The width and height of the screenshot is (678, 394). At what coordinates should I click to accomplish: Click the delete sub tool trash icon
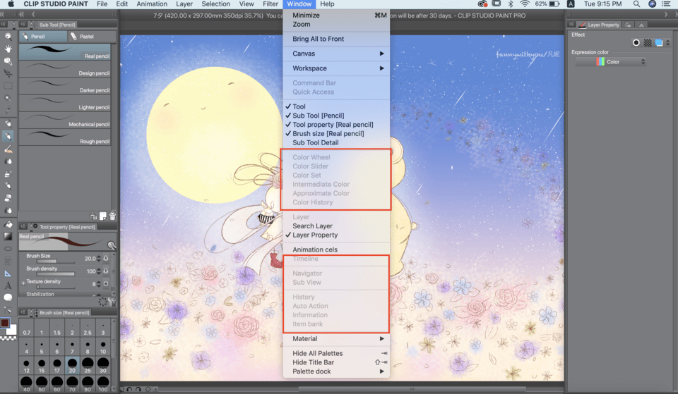click(x=112, y=216)
